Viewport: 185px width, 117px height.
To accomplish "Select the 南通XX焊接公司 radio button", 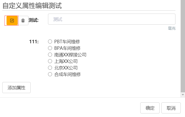I will (50, 55).
